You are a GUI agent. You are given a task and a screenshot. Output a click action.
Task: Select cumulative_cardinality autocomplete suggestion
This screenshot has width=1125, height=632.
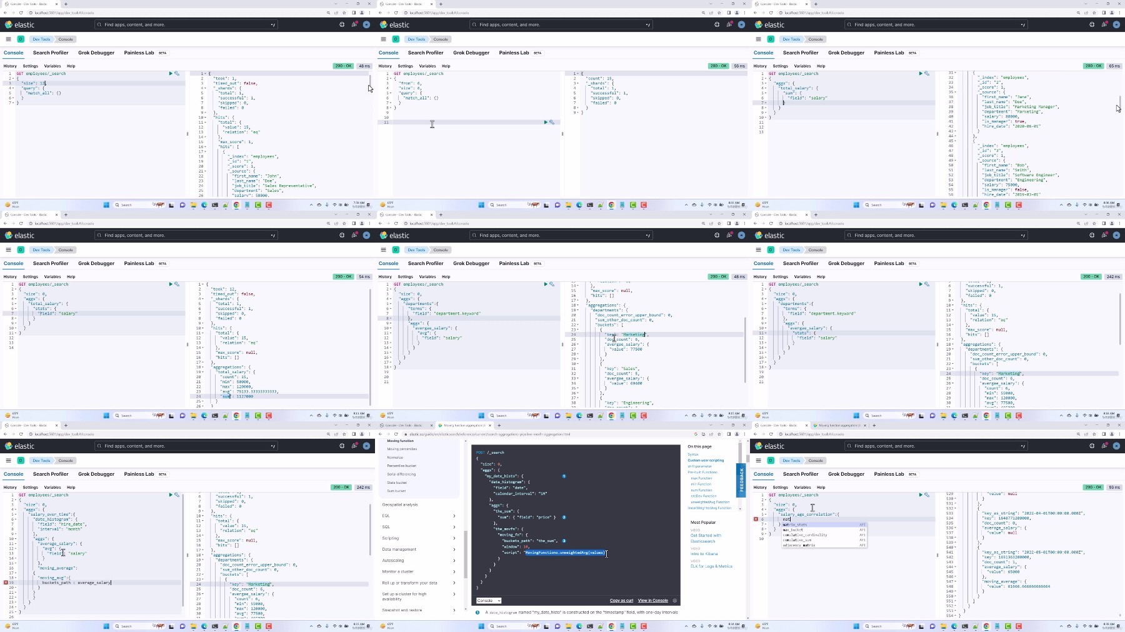[824, 535]
